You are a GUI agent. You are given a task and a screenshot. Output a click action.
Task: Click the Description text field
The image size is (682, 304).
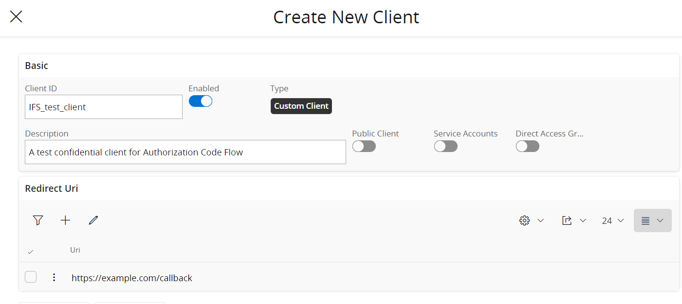[185, 152]
